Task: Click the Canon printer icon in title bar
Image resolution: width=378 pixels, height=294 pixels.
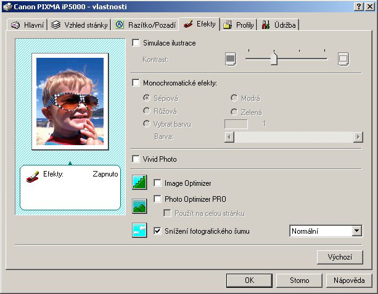Action: point(6,6)
